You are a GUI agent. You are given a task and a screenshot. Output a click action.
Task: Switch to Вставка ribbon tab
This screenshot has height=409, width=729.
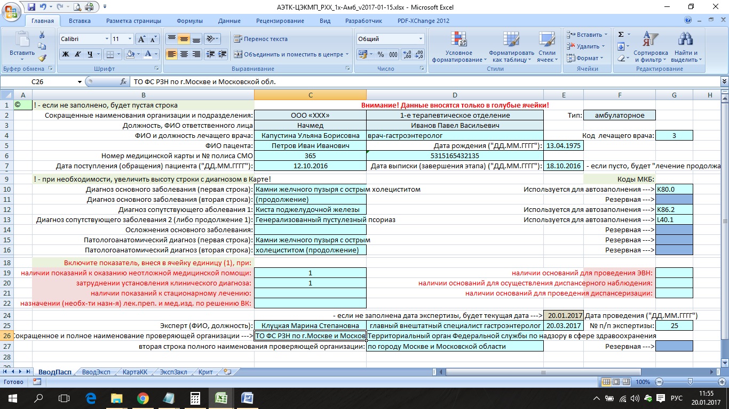point(80,21)
